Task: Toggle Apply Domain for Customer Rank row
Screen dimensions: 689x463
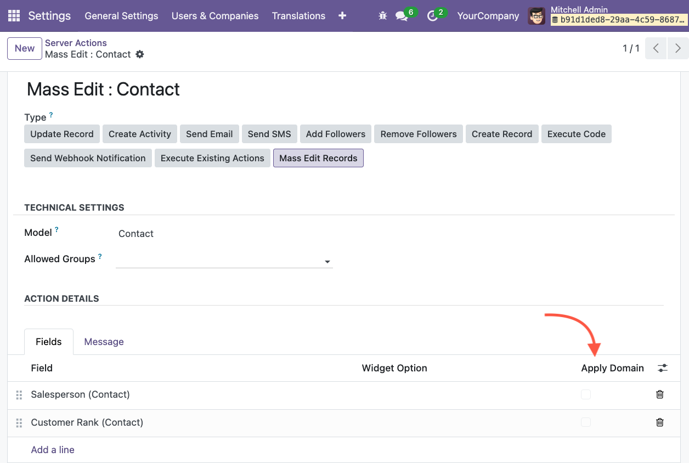Action: pos(586,422)
